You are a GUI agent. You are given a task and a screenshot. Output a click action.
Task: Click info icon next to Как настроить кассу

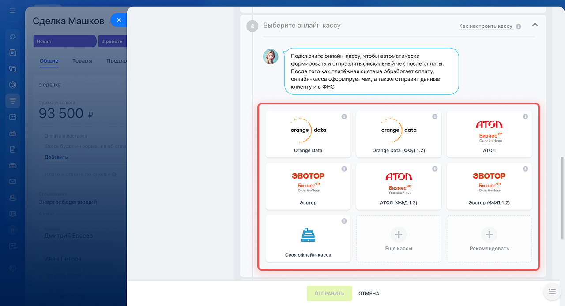click(519, 26)
